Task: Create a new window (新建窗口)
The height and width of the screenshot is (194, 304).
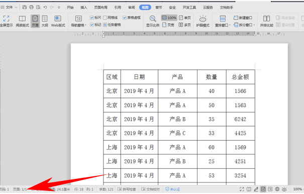Action: click(x=243, y=18)
